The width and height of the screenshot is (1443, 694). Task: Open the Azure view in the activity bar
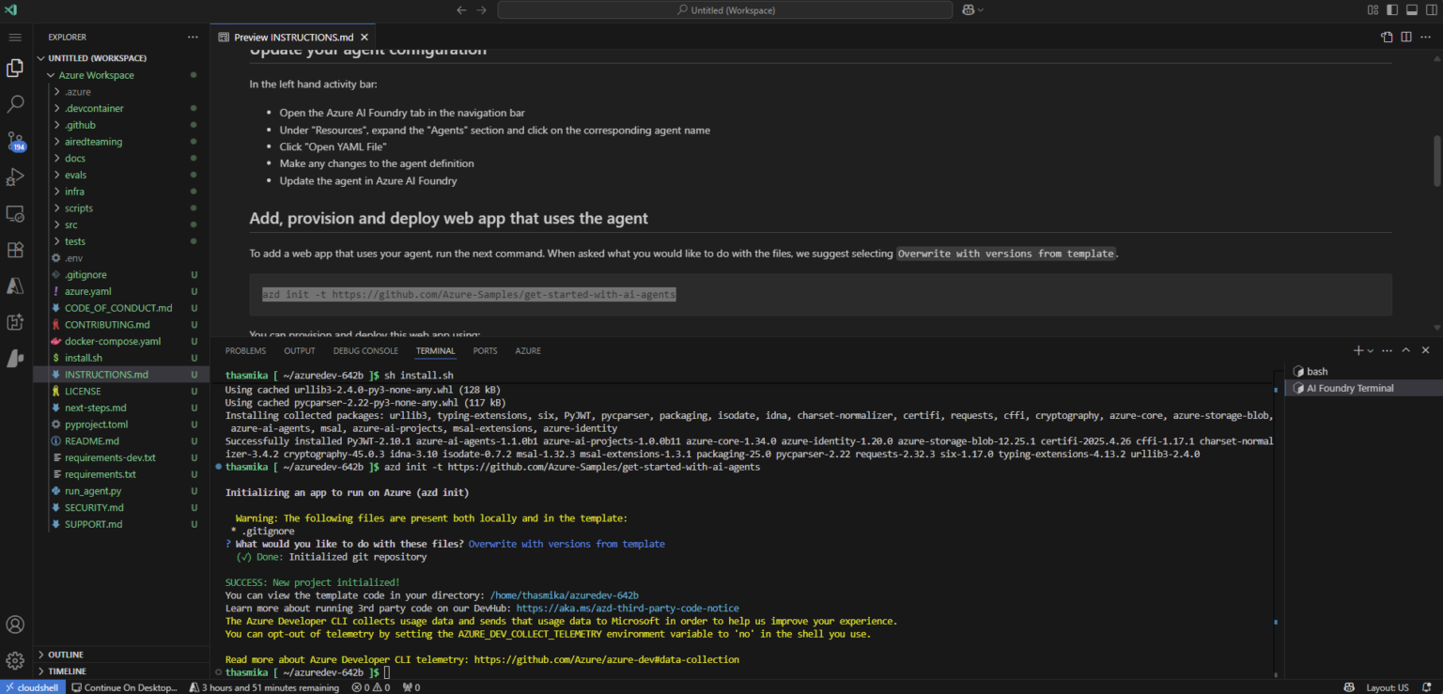pos(15,285)
